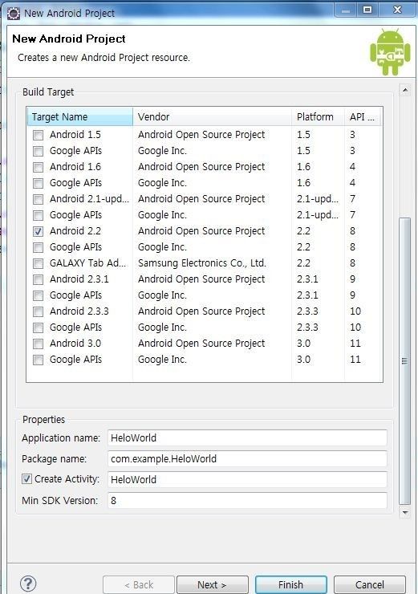Click the Eclipse icon in title bar

click(x=14, y=14)
